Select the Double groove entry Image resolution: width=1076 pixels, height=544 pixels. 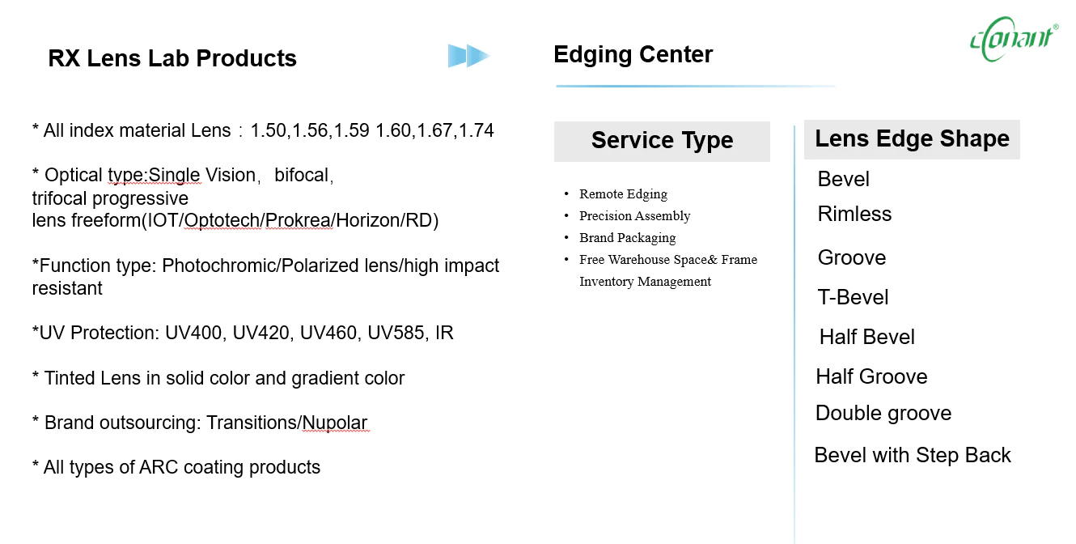pos(883,413)
